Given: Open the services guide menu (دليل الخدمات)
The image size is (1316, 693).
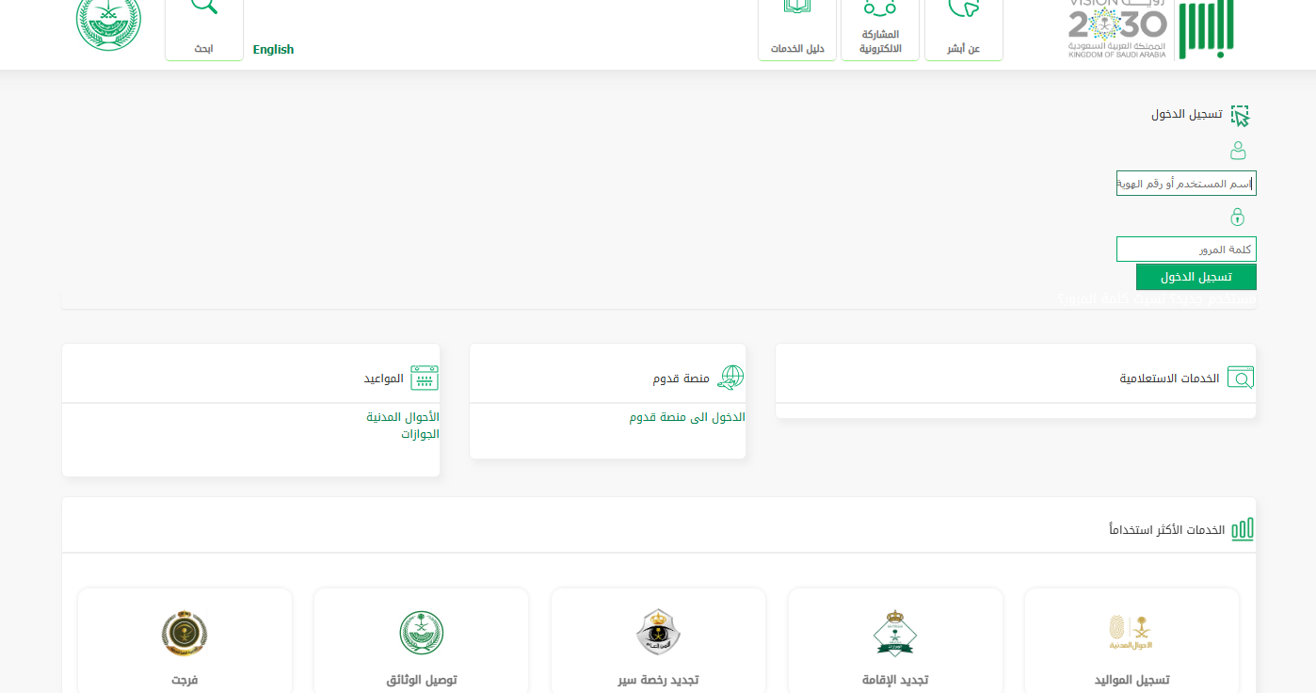Looking at the screenshot, I should tap(797, 28).
